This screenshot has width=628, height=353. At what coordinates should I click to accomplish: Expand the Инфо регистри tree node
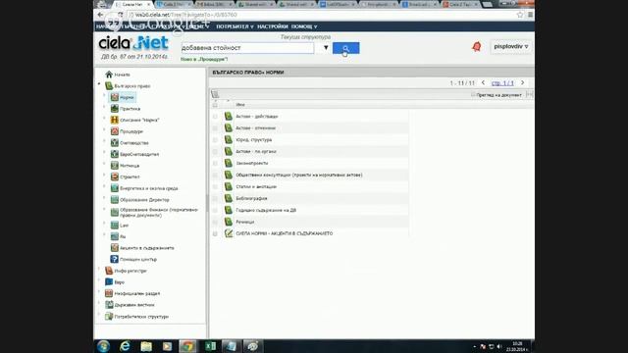(x=99, y=269)
